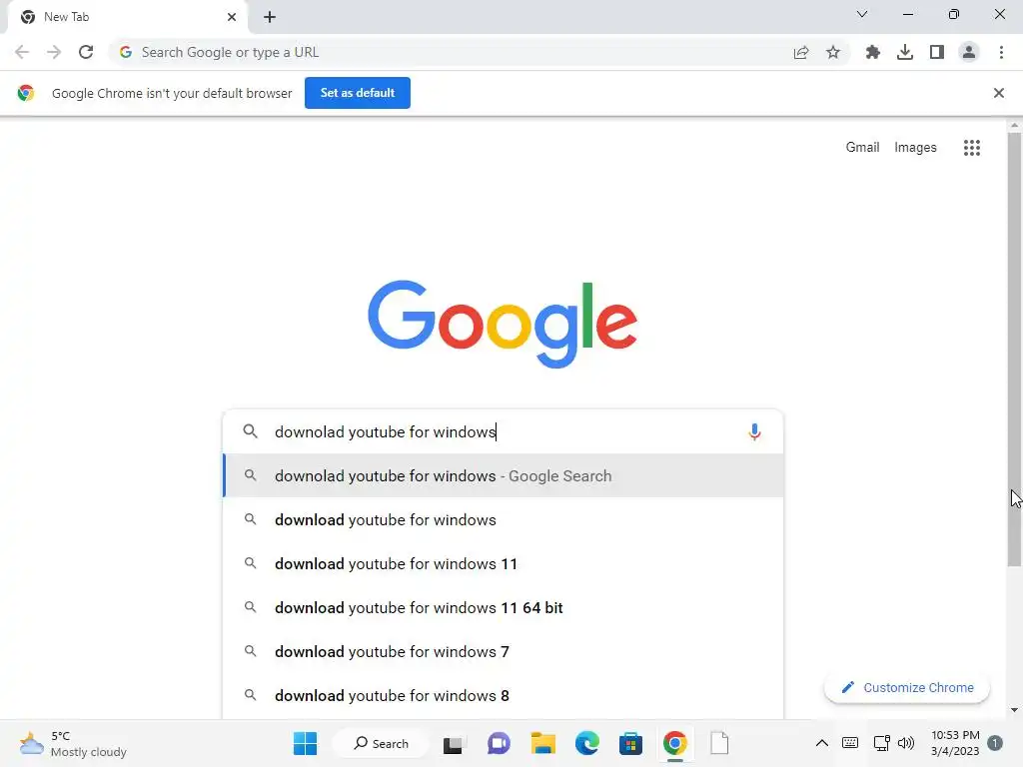The height and width of the screenshot is (767, 1023).
Task: Close the New Tab tab
Action: [x=232, y=17]
